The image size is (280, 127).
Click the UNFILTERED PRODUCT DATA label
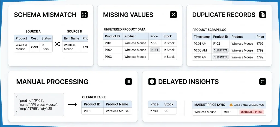click(x=125, y=29)
